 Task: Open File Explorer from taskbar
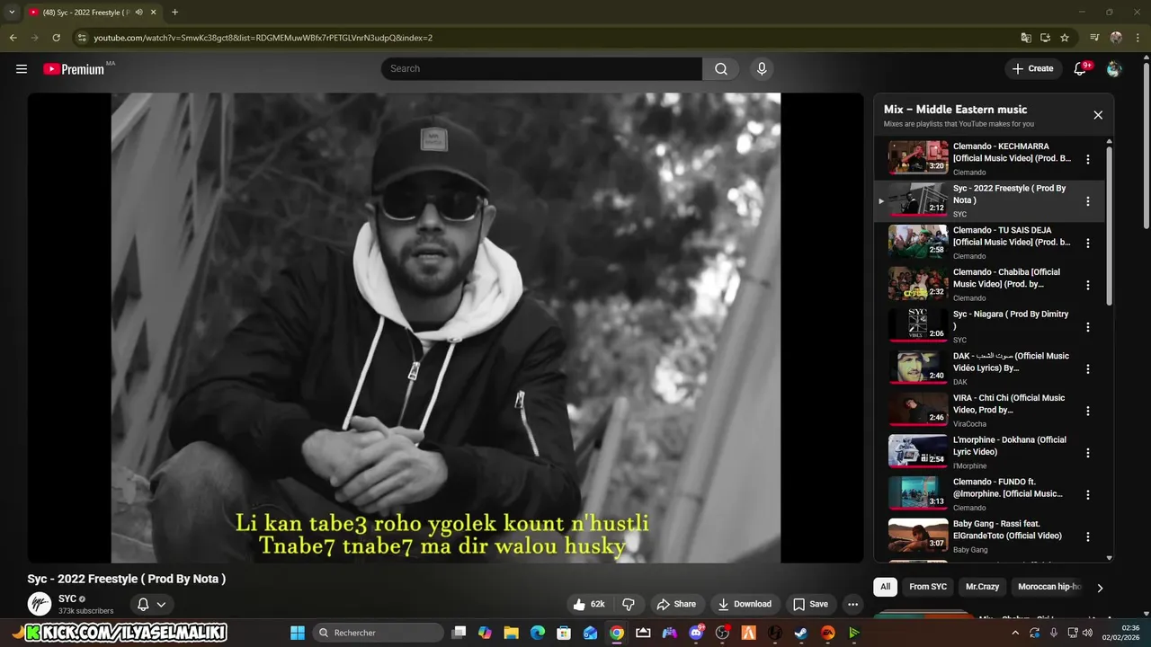pos(511,633)
